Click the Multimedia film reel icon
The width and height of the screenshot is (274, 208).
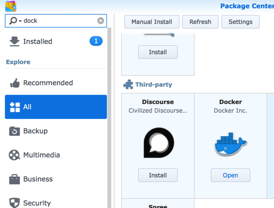coord(15,155)
